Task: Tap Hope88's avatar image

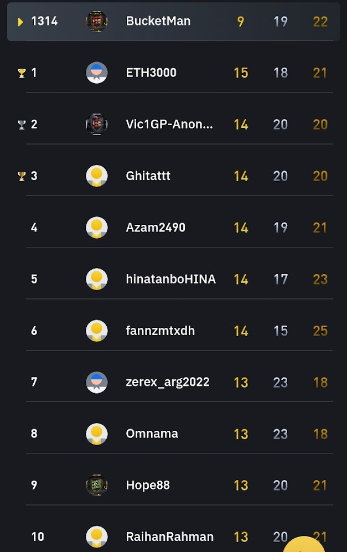Action: coord(97,485)
